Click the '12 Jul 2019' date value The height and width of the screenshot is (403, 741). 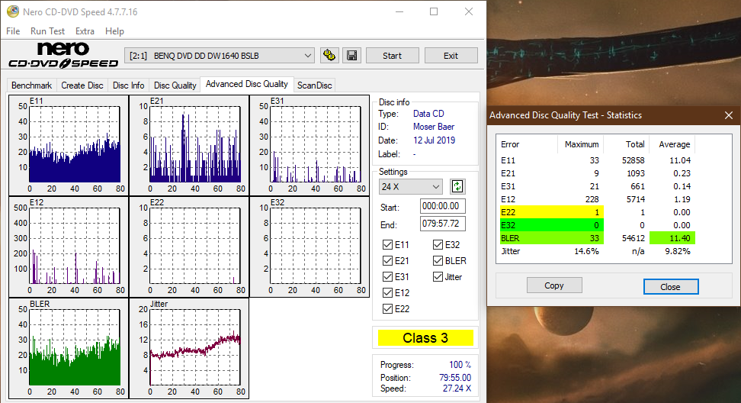[x=434, y=140]
